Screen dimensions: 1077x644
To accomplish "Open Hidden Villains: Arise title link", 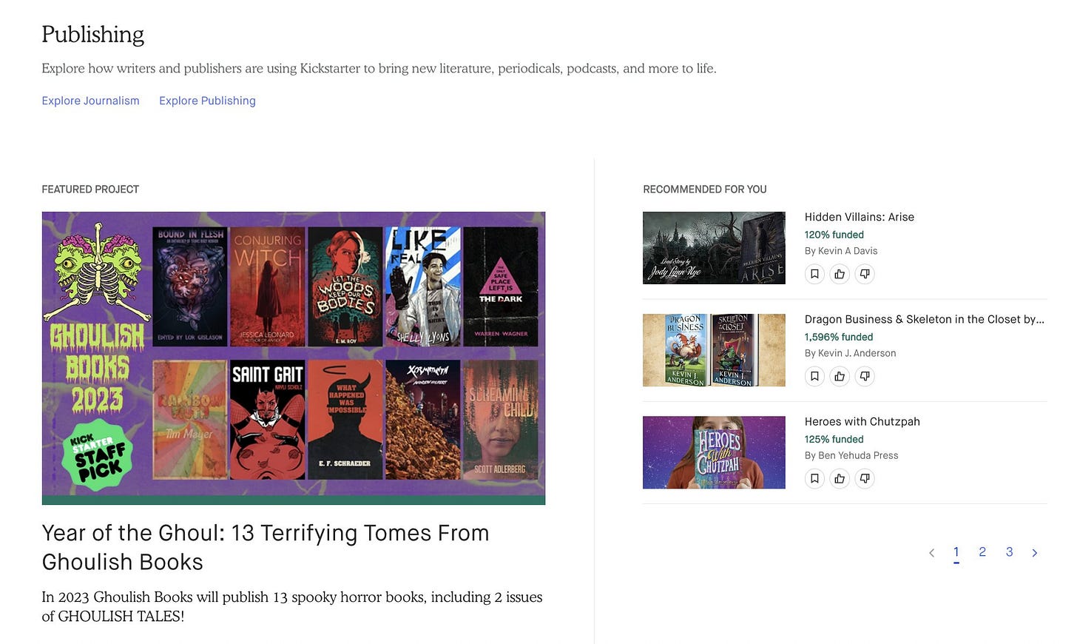I will pos(860,217).
